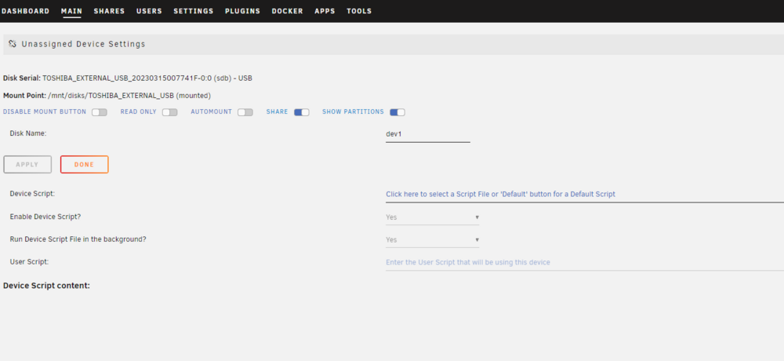Toggle the Read Only switch
Viewport: 784px width, 361px height.
[x=170, y=112]
